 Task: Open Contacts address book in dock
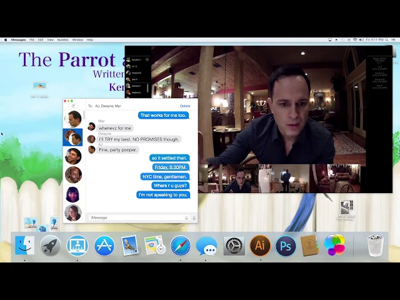[309, 246]
